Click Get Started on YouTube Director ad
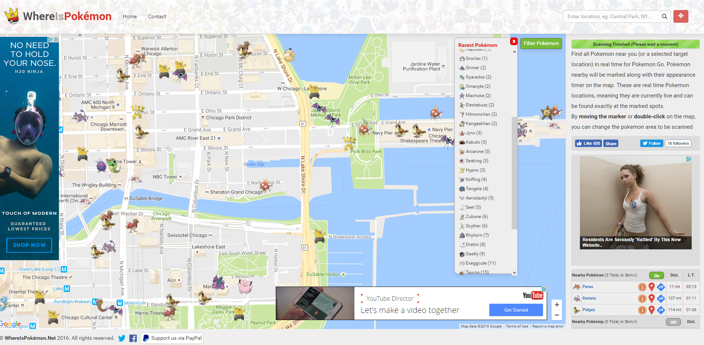This screenshot has height=345, width=704. click(516, 310)
